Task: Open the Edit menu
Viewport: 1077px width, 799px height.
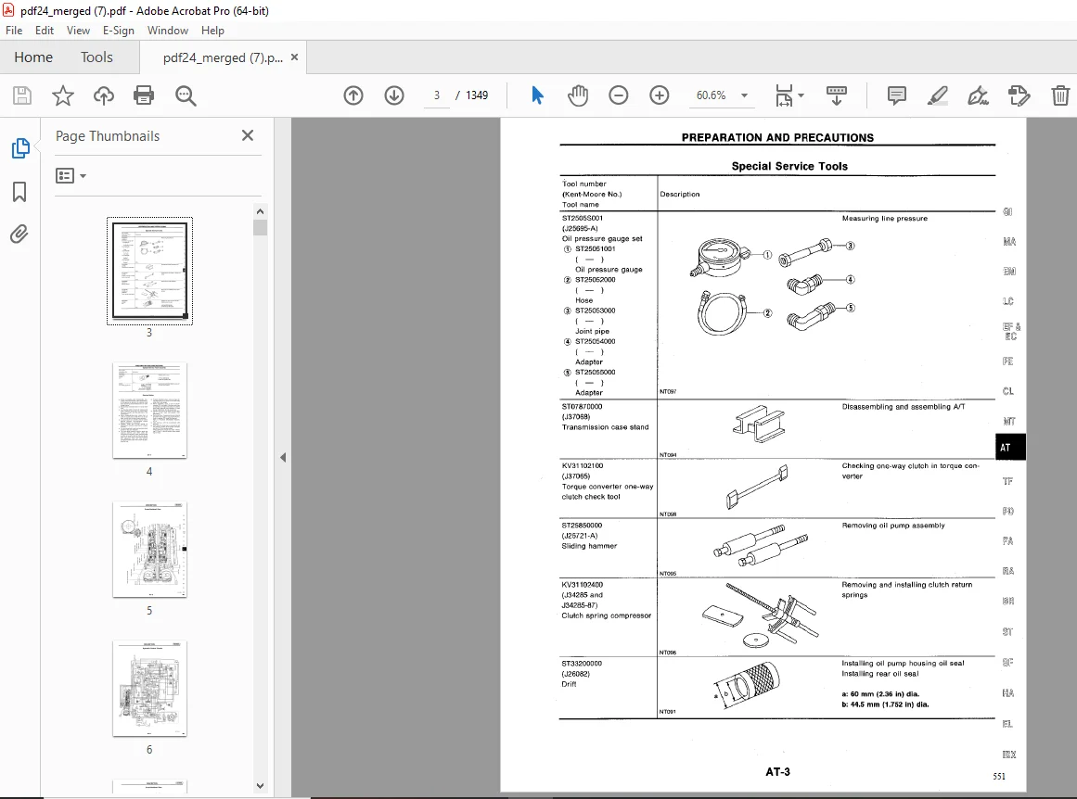Action: tap(44, 31)
